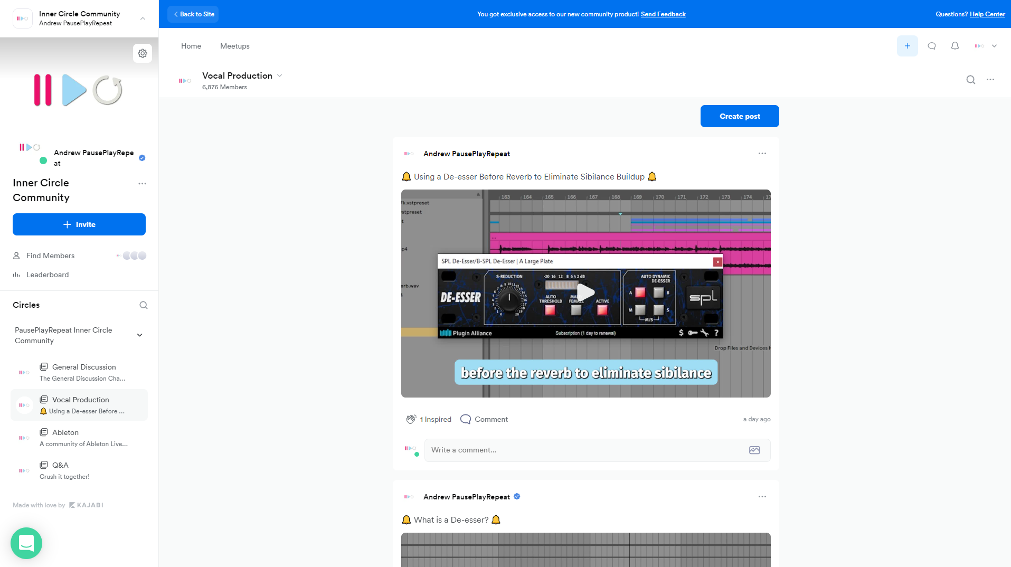Click the Ableton circle avatar
Image resolution: width=1011 pixels, height=567 pixels.
click(24, 438)
